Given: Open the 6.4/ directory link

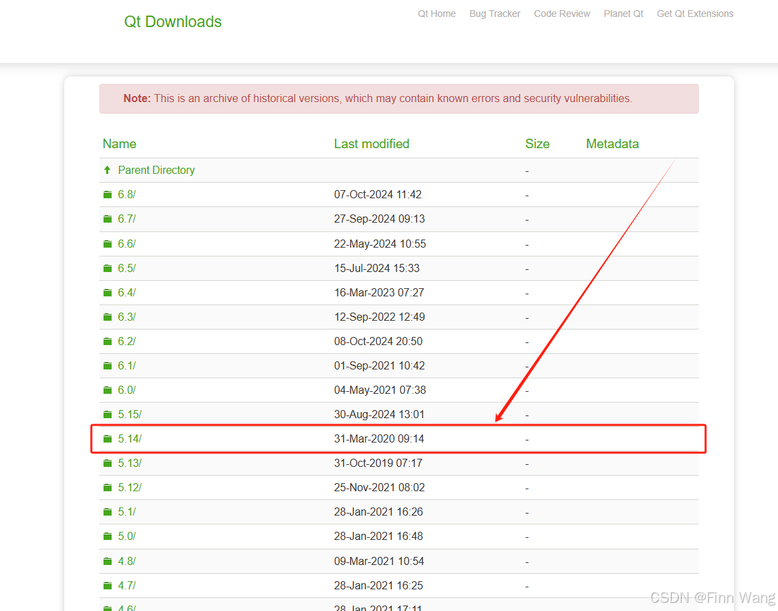Looking at the screenshot, I should pos(127,292).
